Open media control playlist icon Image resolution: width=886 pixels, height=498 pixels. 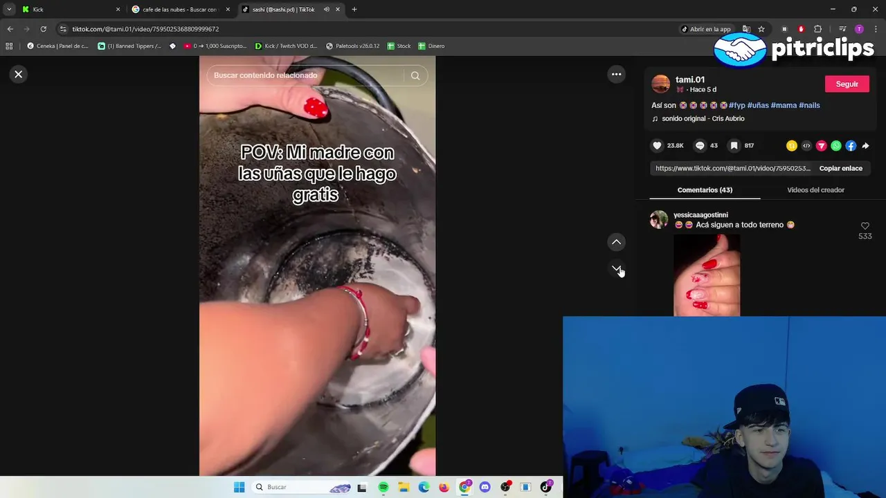point(842,29)
